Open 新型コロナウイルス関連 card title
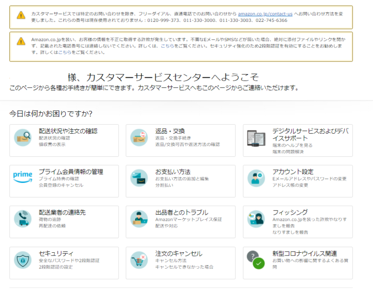This screenshot has width=373, height=290. (304, 253)
